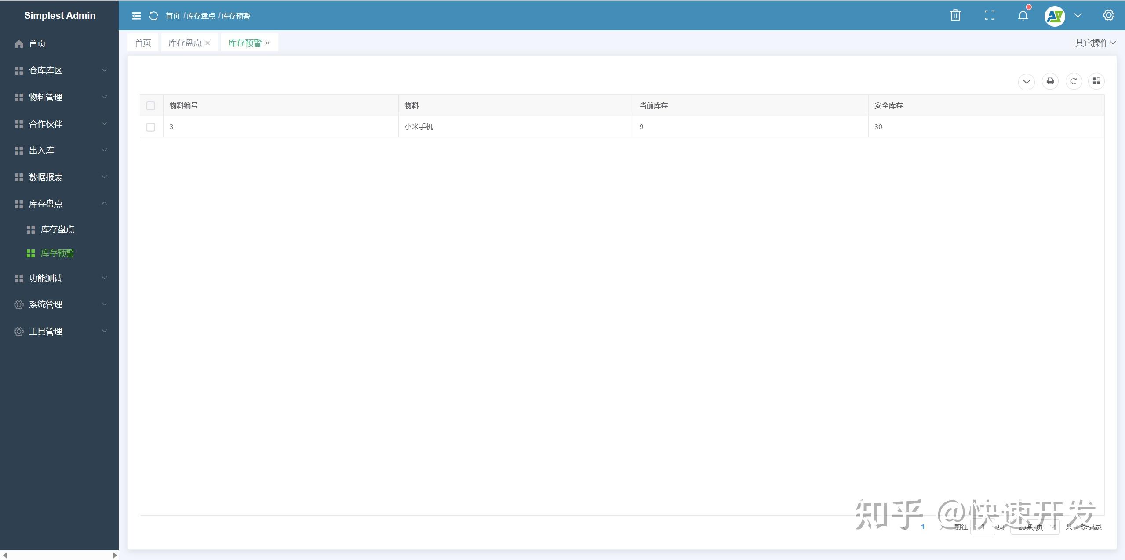The height and width of the screenshot is (560, 1125).
Task: Expand the 合作伙伴 sidebar menu
Action: pyautogui.click(x=59, y=124)
